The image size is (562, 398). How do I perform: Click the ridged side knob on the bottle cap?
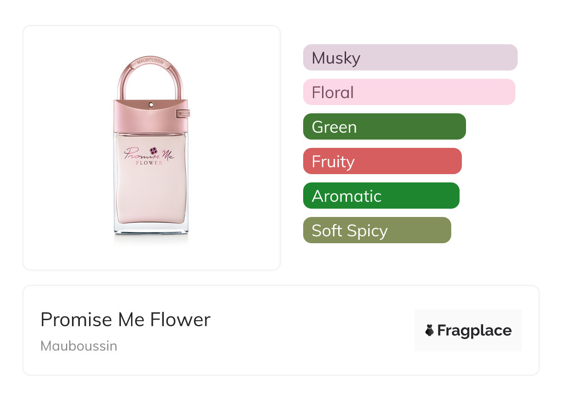coord(184,112)
